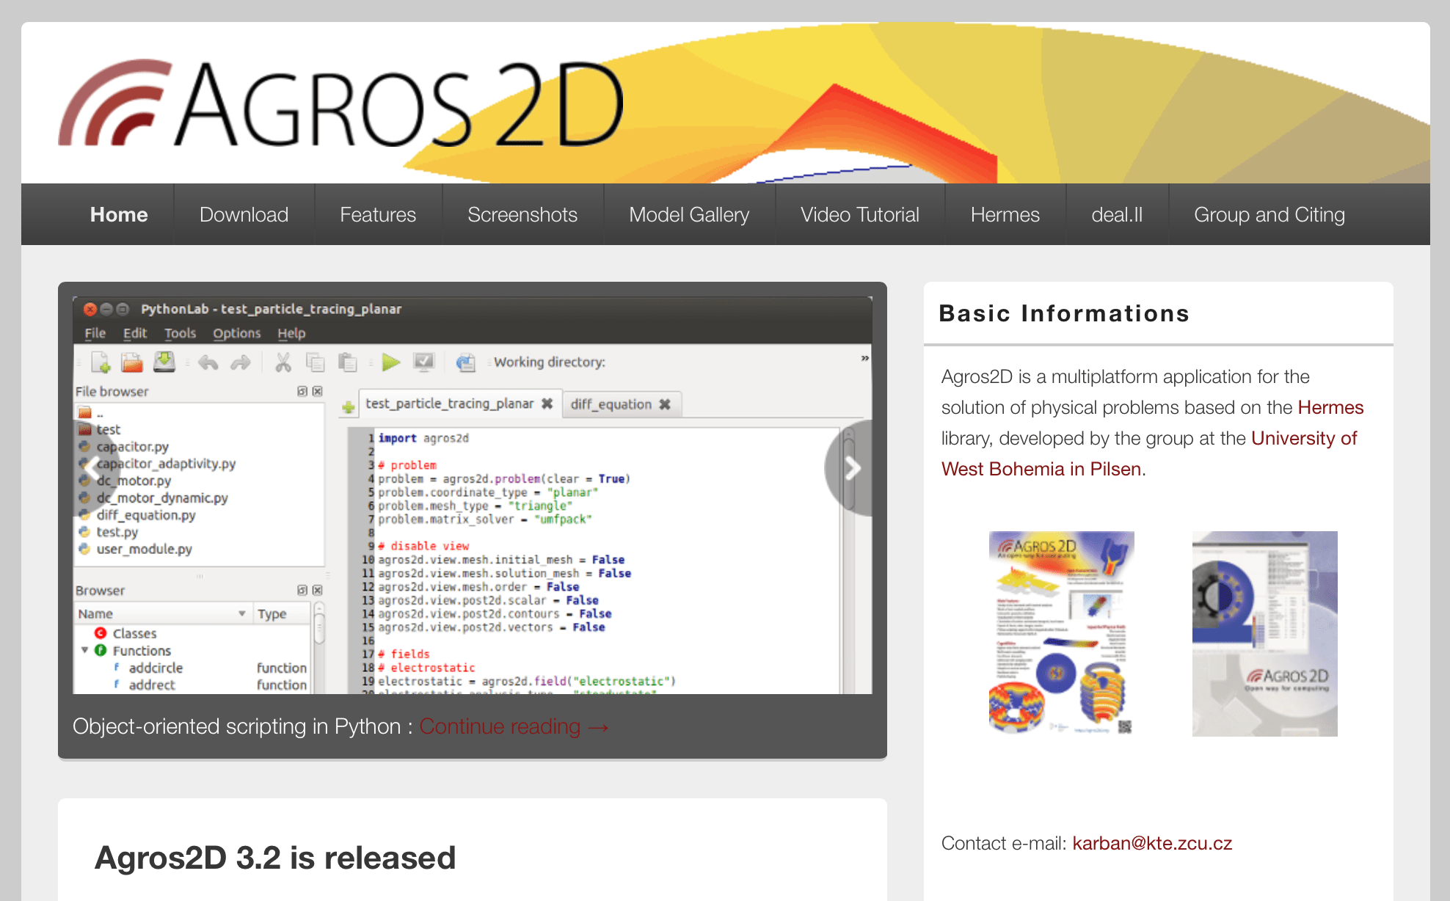Click the green plus icon beside the tabs

click(x=349, y=406)
